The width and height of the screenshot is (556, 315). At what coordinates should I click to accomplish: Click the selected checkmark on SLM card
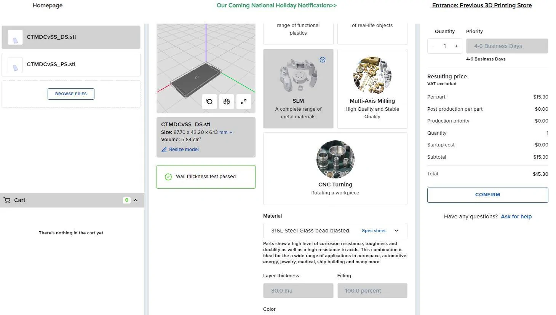[x=323, y=60]
